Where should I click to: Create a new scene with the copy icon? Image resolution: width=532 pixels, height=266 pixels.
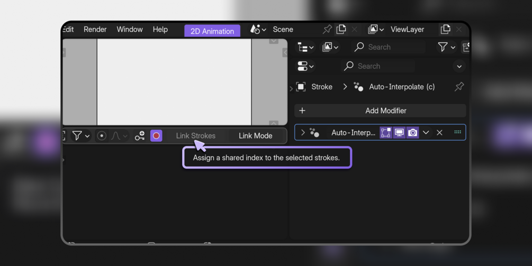point(341,30)
